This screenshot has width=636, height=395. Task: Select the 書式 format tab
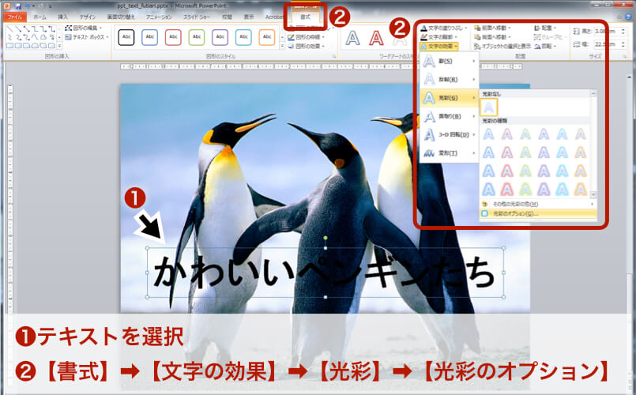point(305,17)
